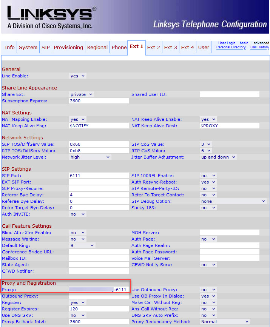270x327 pixels.
Task: Open the Message Waiting dropdown
Action: pyautogui.click(x=77, y=239)
